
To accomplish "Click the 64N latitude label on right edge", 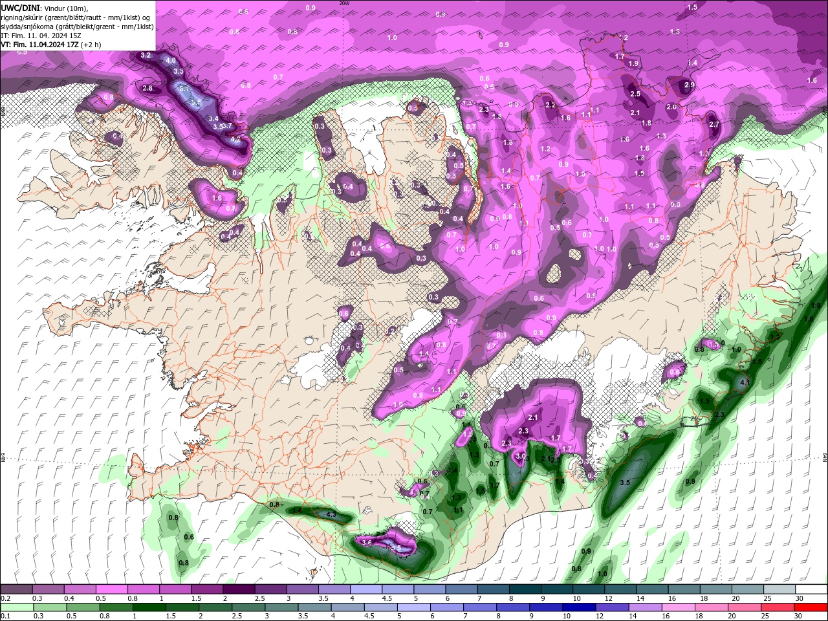I will click(825, 457).
